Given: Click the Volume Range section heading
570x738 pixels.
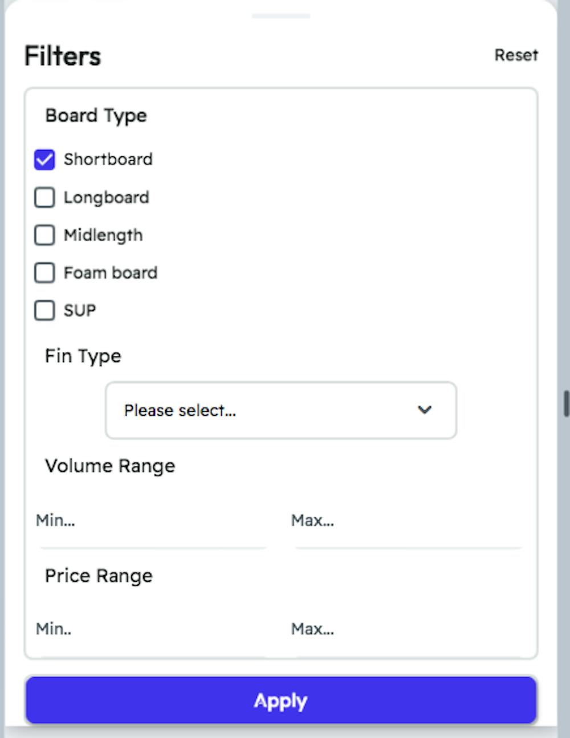Looking at the screenshot, I should [110, 465].
